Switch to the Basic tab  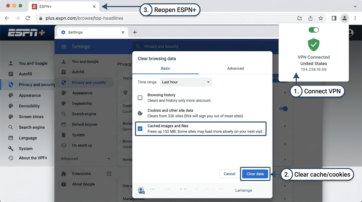165,68
